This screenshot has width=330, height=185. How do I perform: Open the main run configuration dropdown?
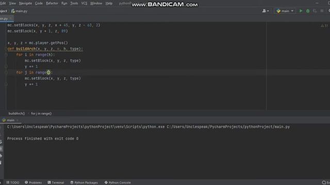tap(285, 11)
